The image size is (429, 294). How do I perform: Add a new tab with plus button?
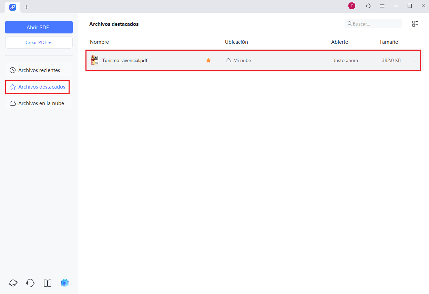tap(27, 7)
